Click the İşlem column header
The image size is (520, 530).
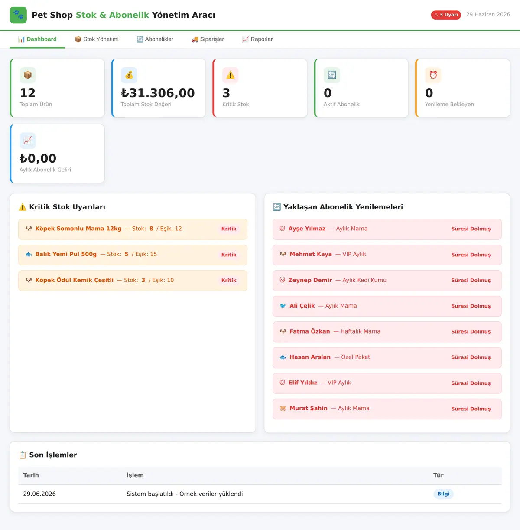tap(135, 475)
